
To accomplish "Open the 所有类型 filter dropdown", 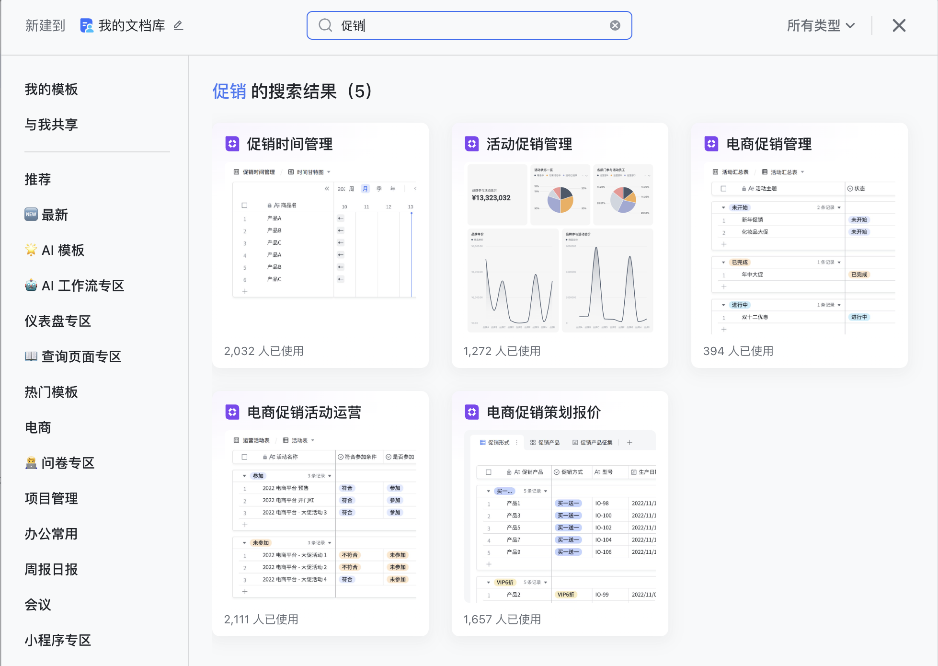I will [820, 25].
